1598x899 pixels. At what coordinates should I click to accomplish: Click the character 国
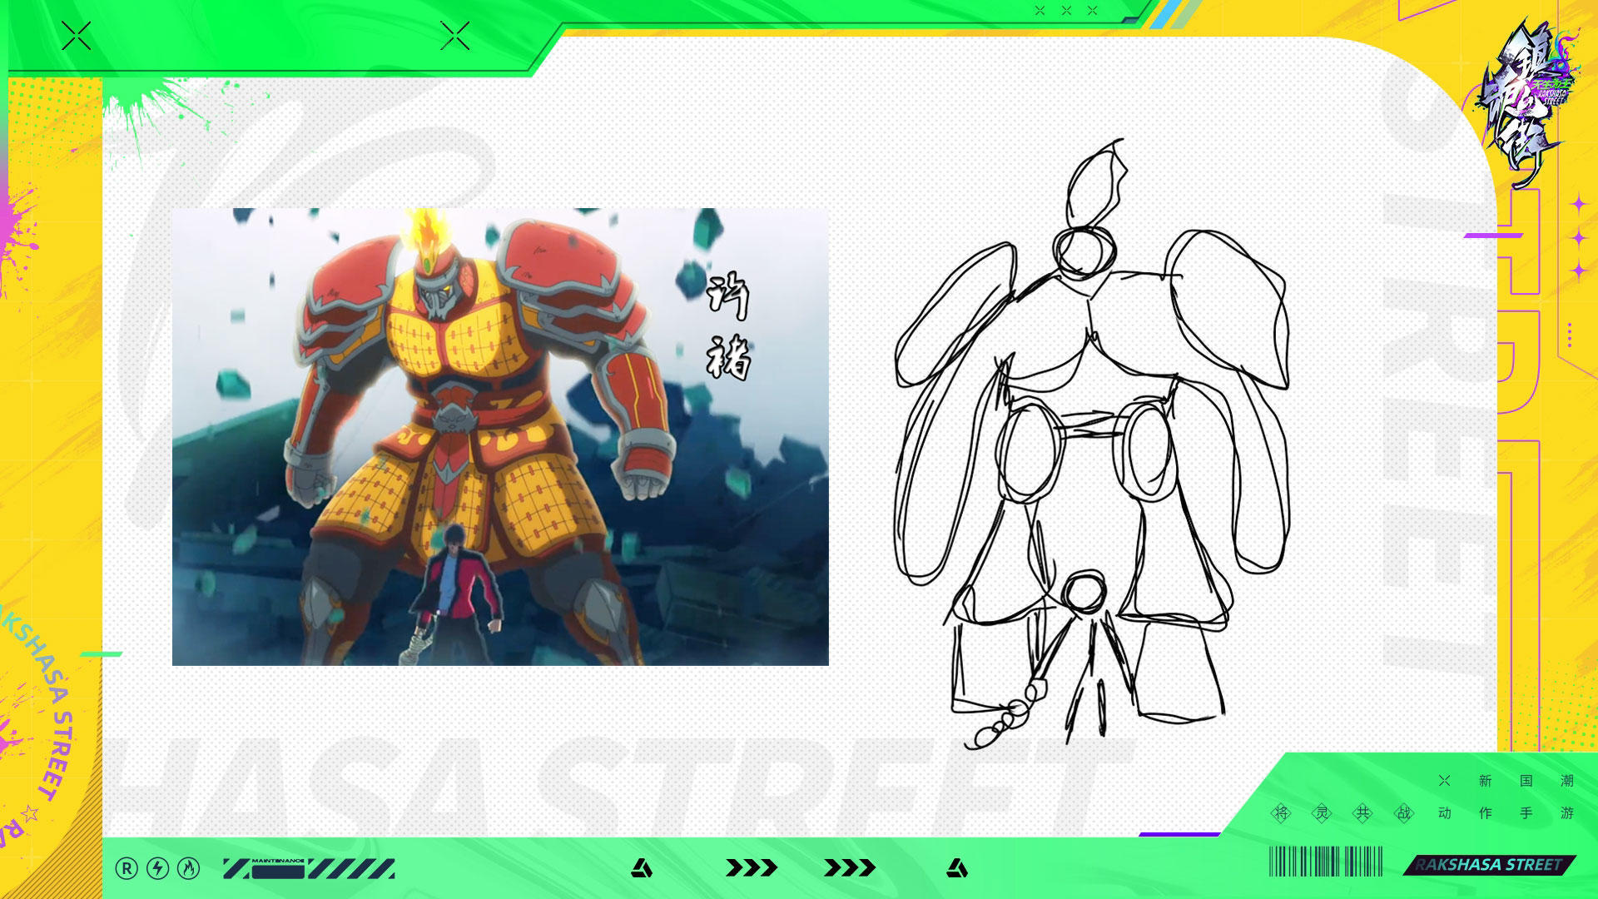[x=1526, y=781]
